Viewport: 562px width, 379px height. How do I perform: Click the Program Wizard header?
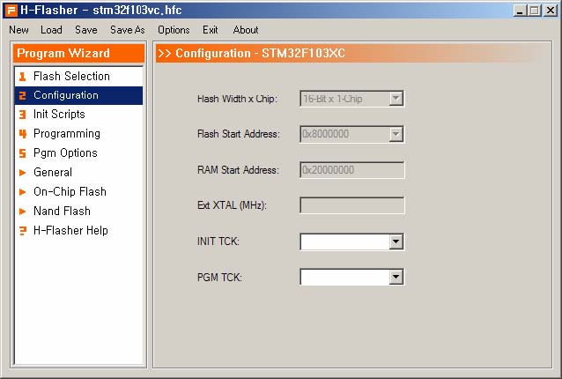pyautogui.click(x=79, y=54)
